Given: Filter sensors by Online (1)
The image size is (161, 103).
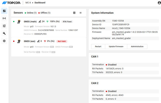Looking at the screenshot, I should [31, 13].
